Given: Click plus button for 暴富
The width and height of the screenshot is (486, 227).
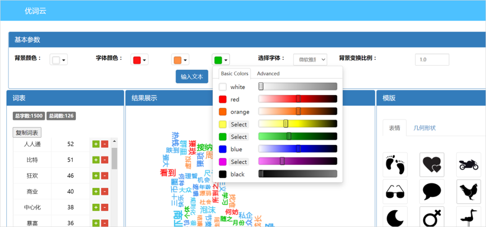Looking at the screenshot, I should tap(96, 223).
